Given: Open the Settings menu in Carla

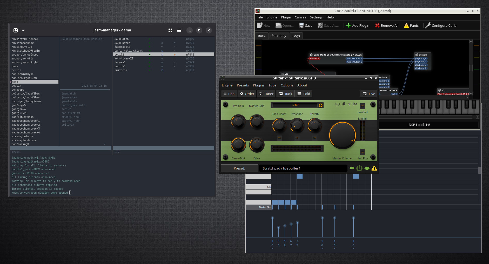Looking at the screenshot, I should pyautogui.click(x=316, y=17).
